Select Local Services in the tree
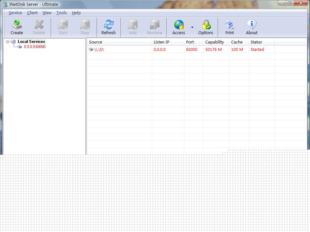 [x=31, y=42]
